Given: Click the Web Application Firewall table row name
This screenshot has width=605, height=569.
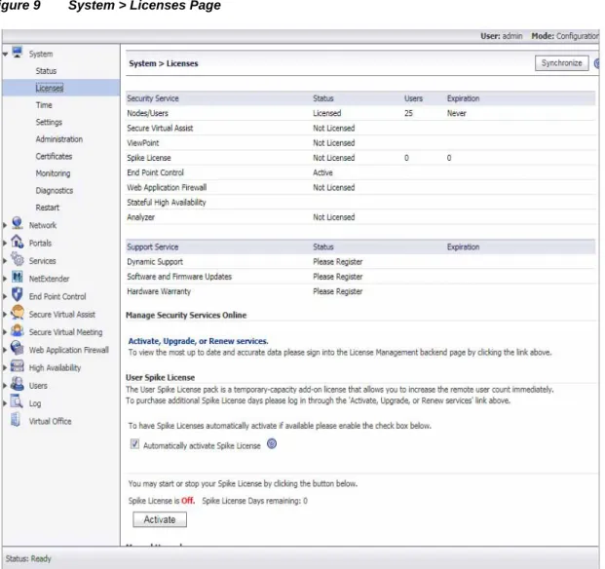Looking at the screenshot, I should coord(167,187).
